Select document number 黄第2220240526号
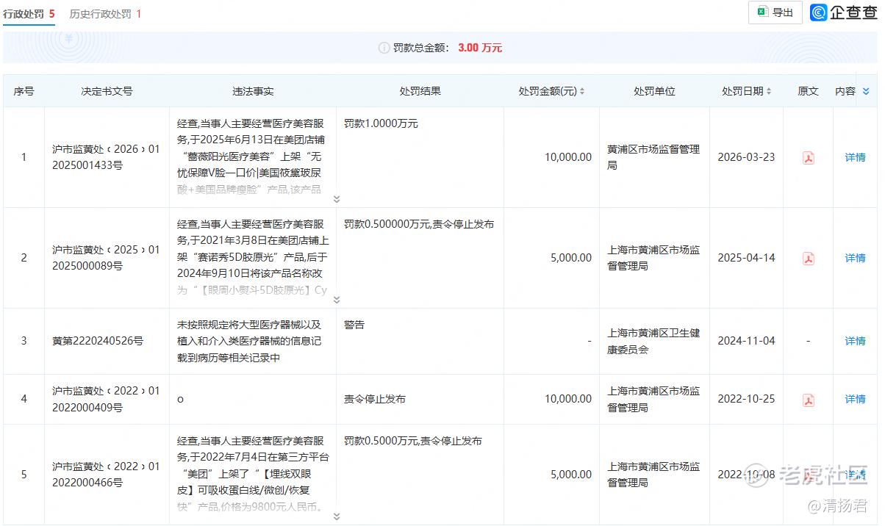 pos(98,341)
